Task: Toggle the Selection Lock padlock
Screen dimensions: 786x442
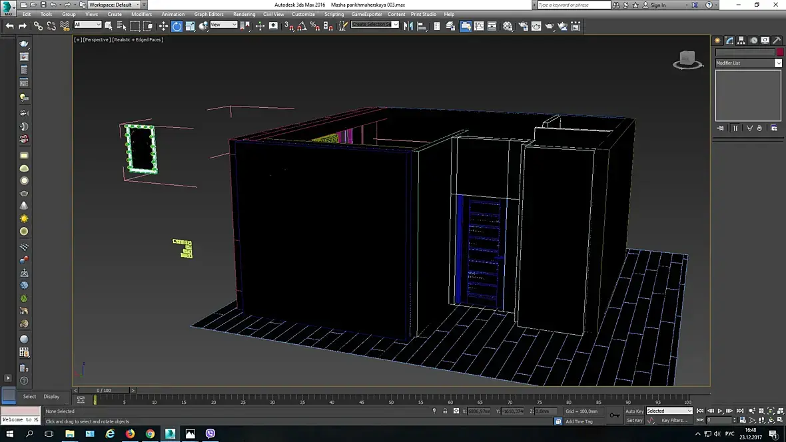Action: (445, 411)
